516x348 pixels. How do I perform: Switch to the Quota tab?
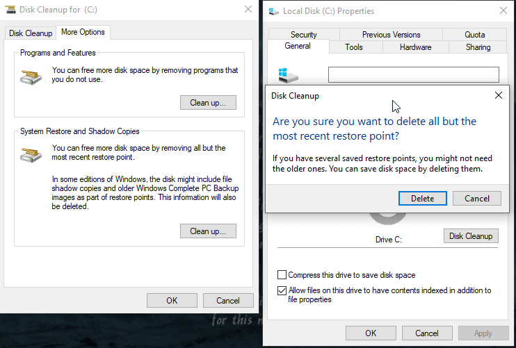pyautogui.click(x=474, y=35)
